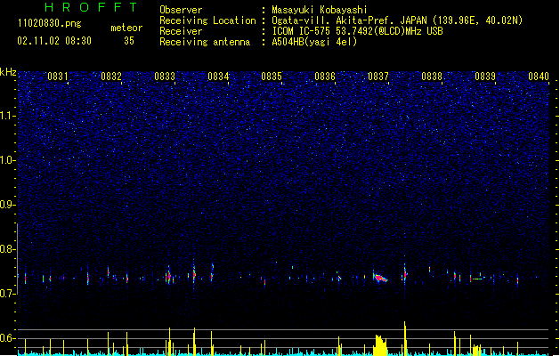
Task: Click the 0831 time marker
Action: [58, 77]
